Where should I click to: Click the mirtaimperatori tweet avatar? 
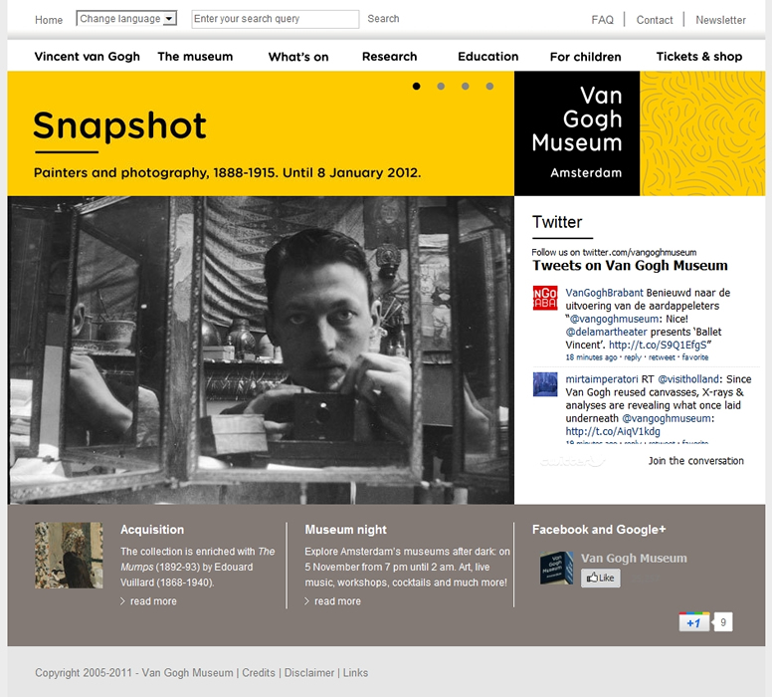pyautogui.click(x=545, y=384)
